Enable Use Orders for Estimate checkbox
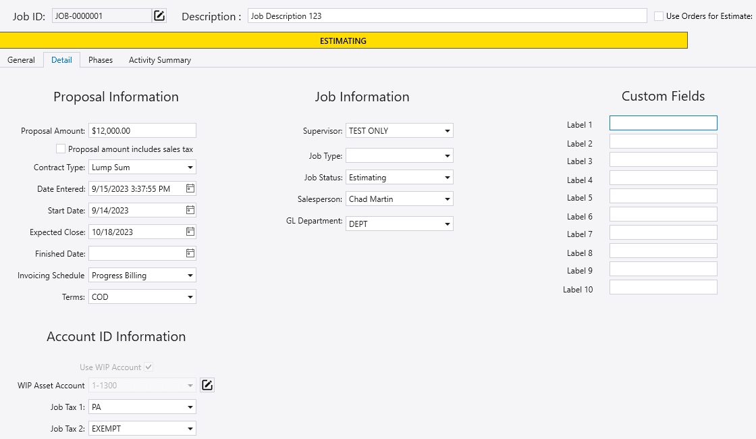The width and height of the screenshot is (756, 439). coord(659,16)
